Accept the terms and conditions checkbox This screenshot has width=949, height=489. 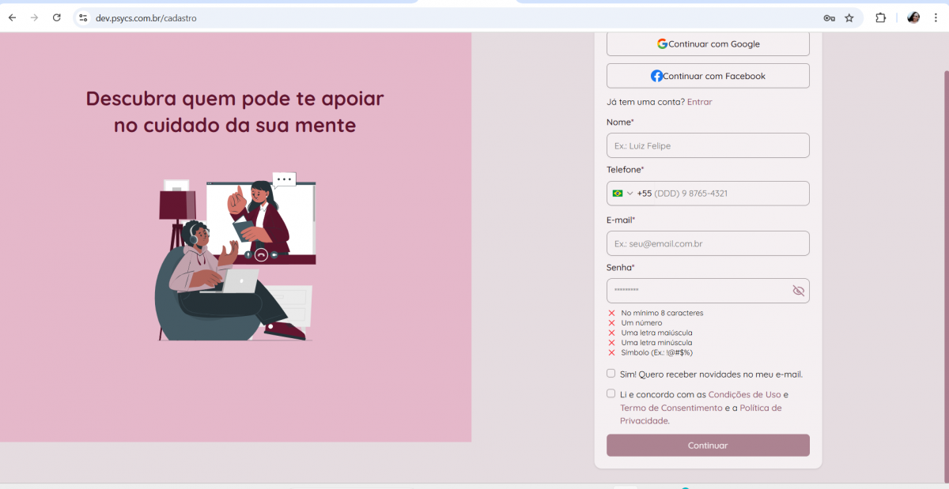[611, 393]
